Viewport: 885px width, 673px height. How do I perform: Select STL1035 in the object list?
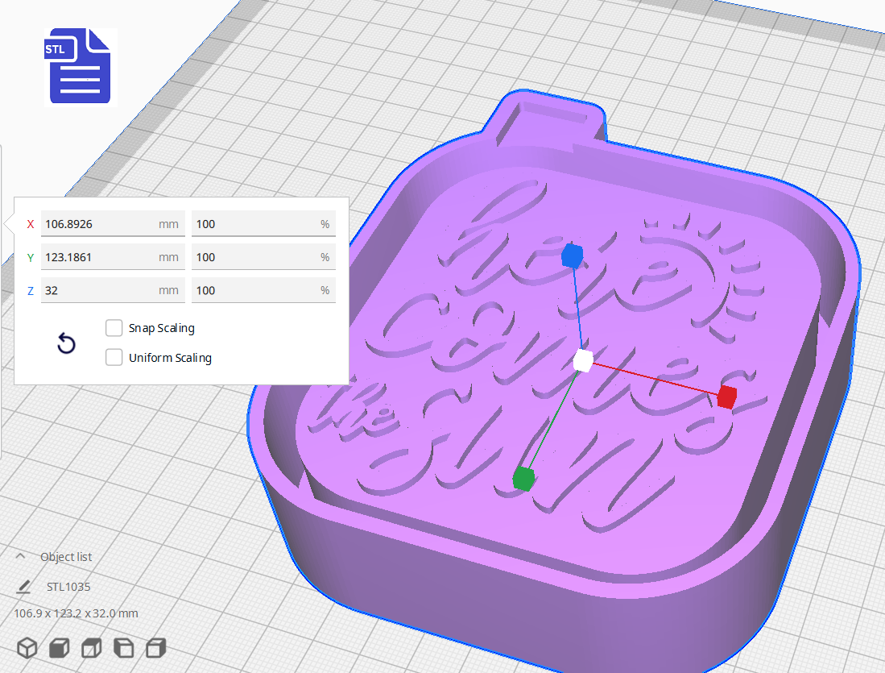[x=68, y=586]
